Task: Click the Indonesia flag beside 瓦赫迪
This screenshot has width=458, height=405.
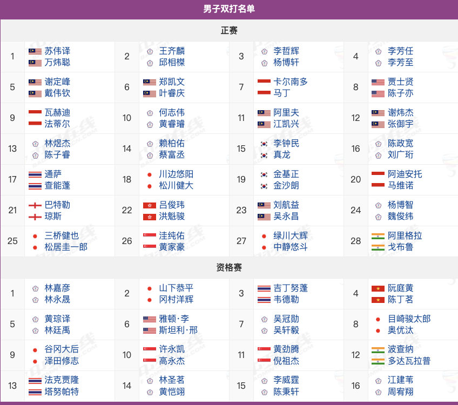Action: point(35,112)
